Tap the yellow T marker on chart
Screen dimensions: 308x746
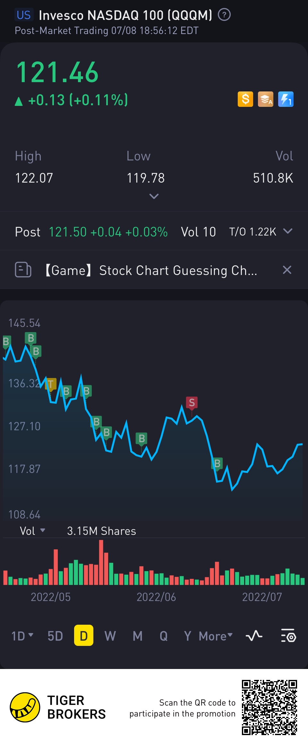(x=51, y=384)
